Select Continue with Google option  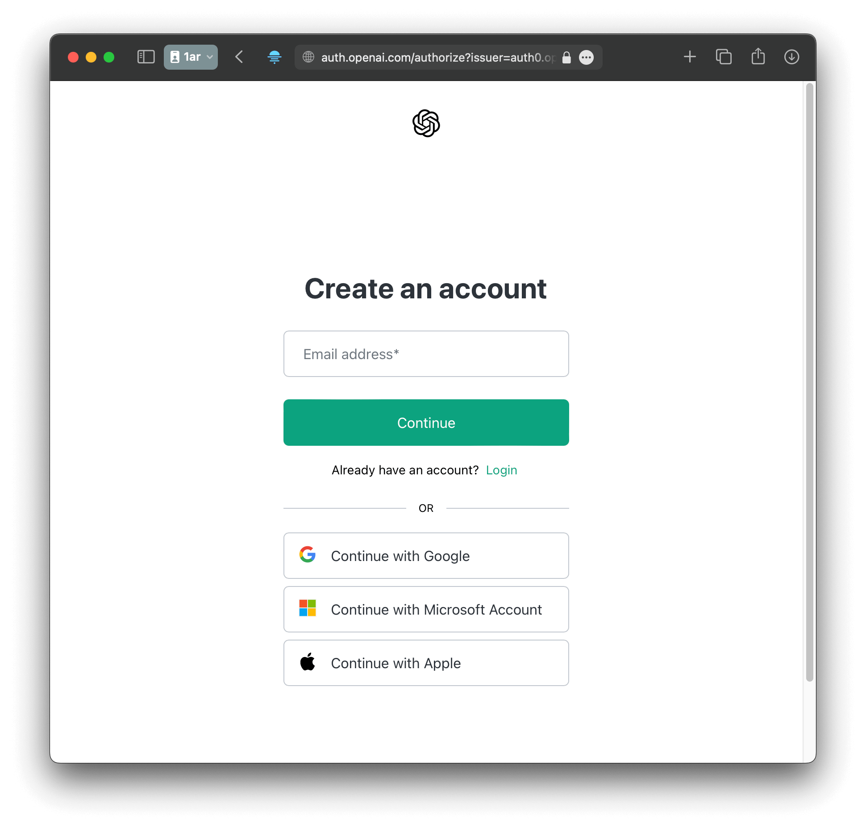point(426,555)
